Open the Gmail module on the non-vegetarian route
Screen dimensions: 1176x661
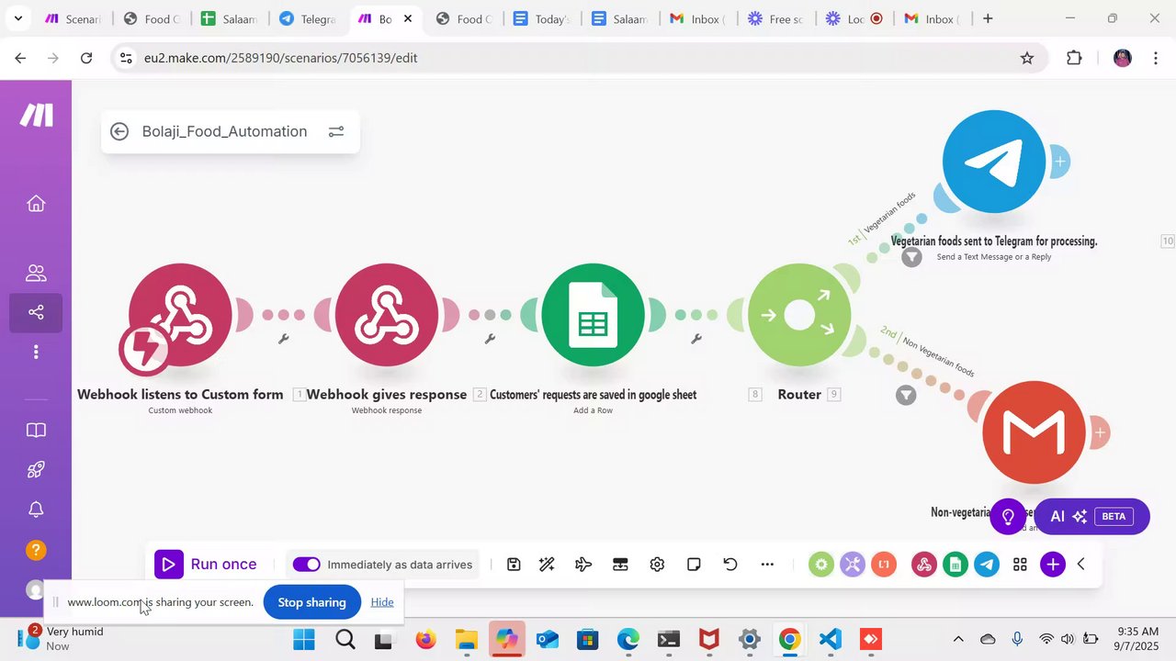pos(1034,432)
